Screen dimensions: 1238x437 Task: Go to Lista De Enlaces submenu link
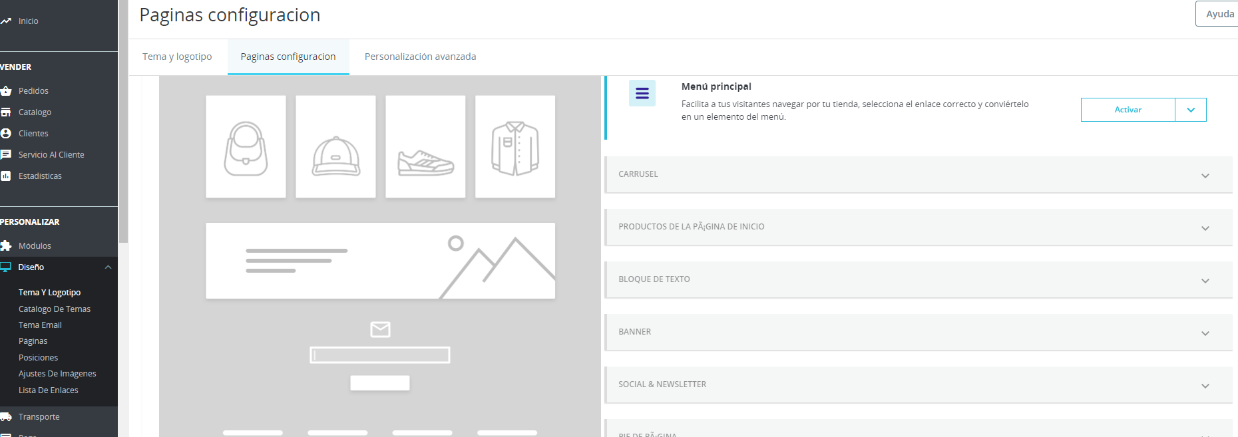tap(49, 390)
